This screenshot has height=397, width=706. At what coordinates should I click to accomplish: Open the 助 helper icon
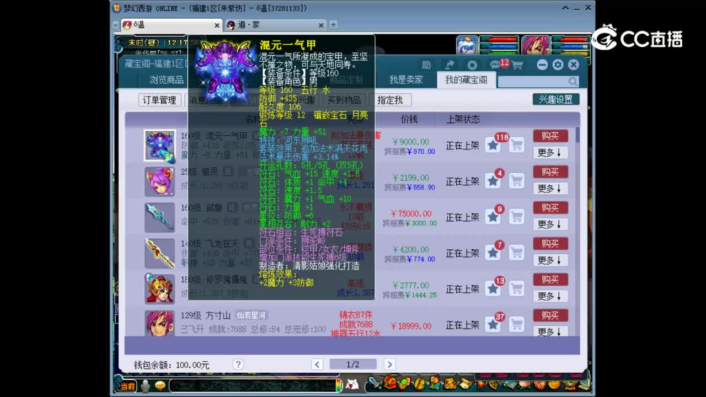coord(426,65)
